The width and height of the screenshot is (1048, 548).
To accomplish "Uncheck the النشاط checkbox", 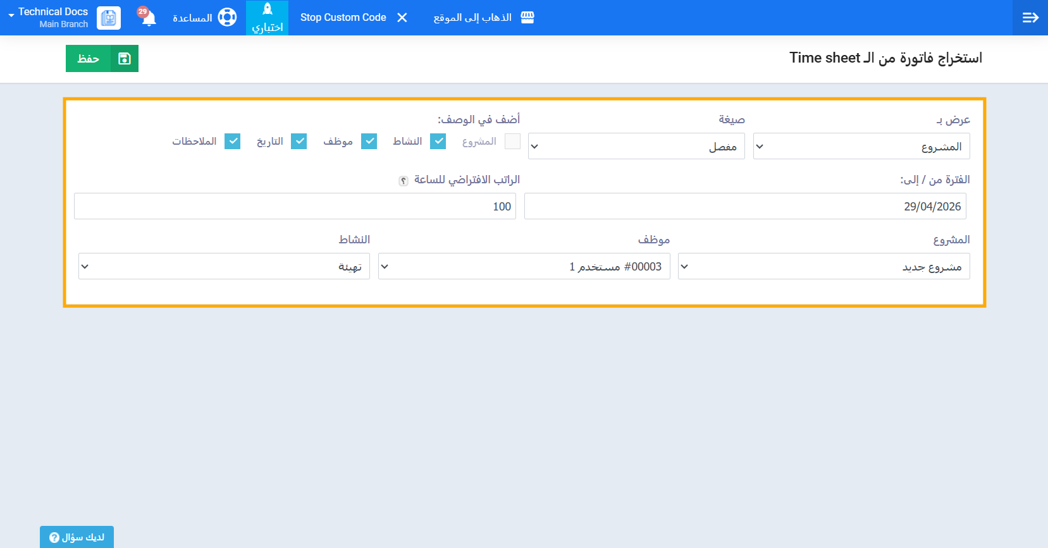I will click(438, 142).
